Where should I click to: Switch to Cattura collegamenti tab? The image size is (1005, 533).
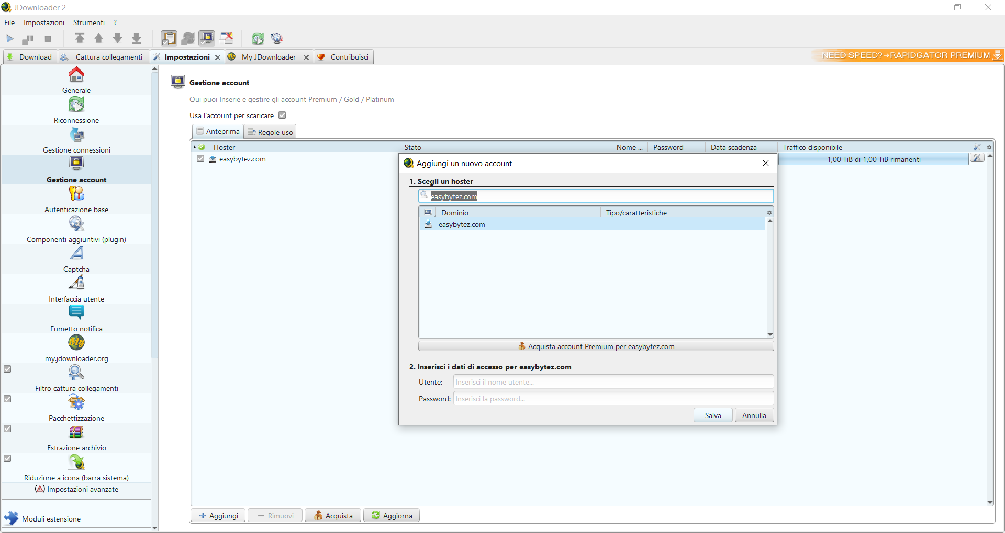coord(103,57)
